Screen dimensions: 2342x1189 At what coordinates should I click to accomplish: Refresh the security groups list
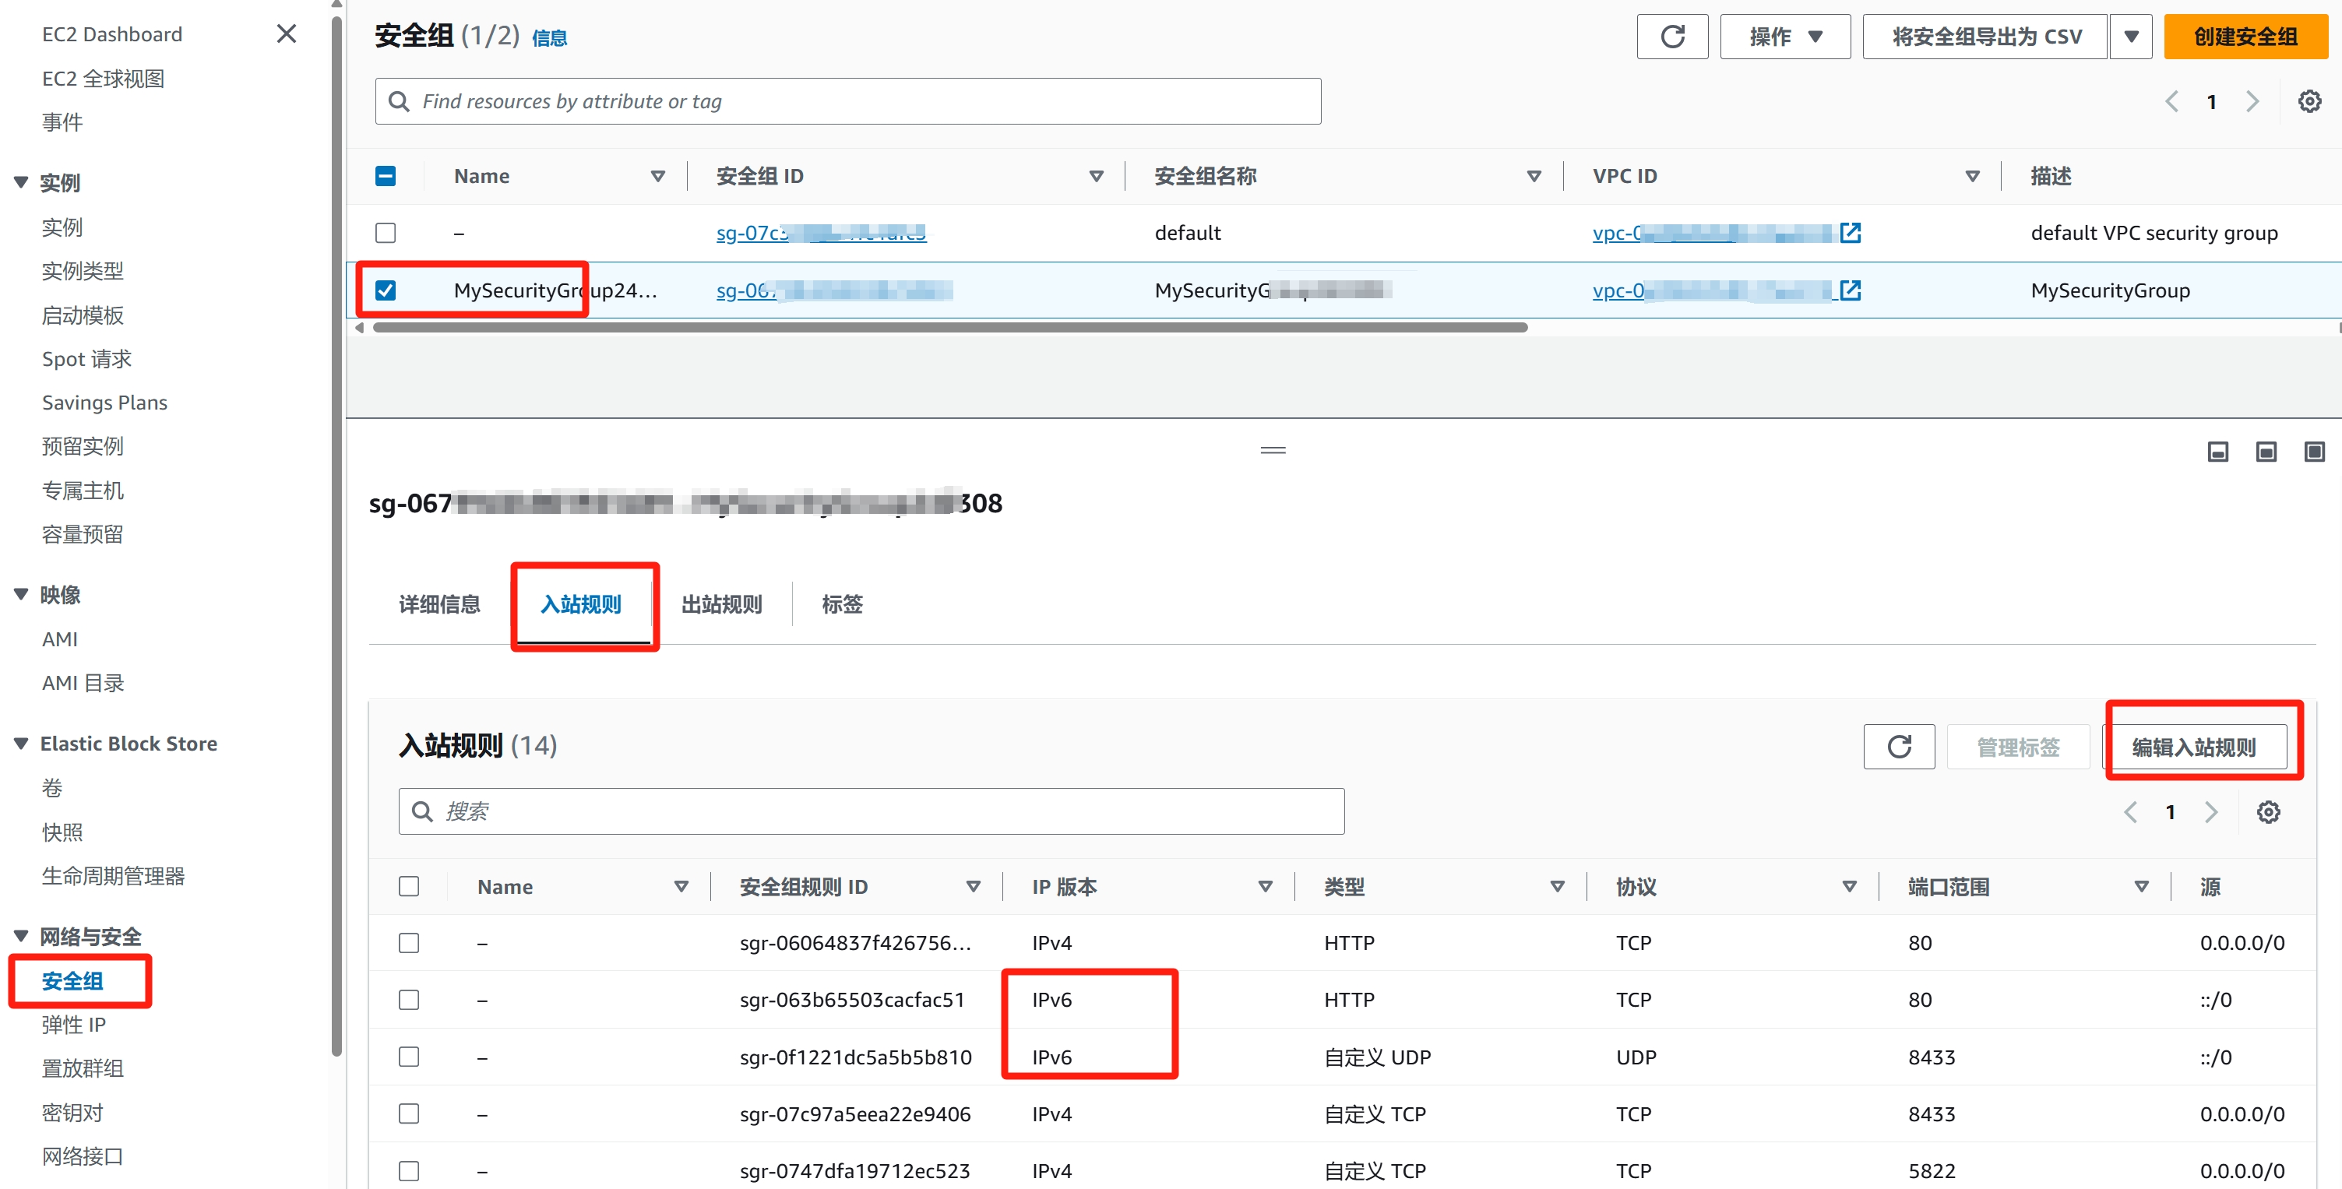1671,37
